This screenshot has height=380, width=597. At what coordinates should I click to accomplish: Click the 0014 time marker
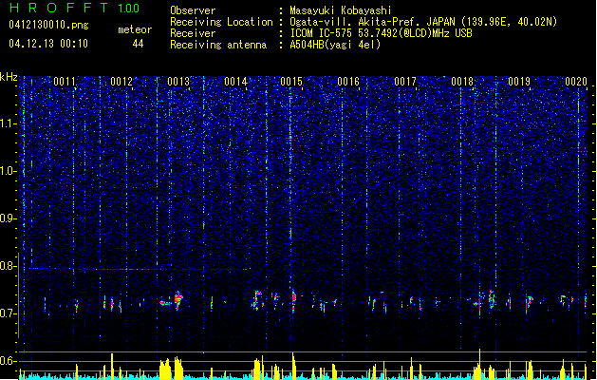point(235,82)
